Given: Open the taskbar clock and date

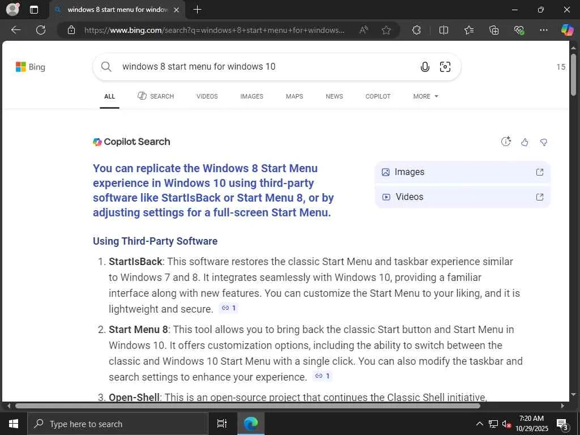Looking at the screenshot, I should click(531, 424).
